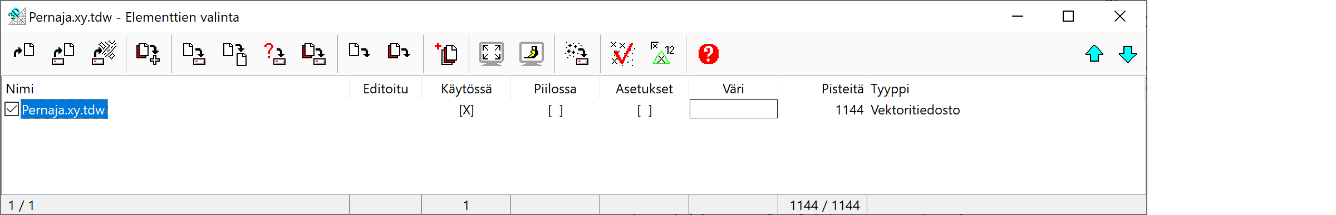Toggle the Piilossa brackets for Pernaja.xy.tdw

click(x=556, y=110)
